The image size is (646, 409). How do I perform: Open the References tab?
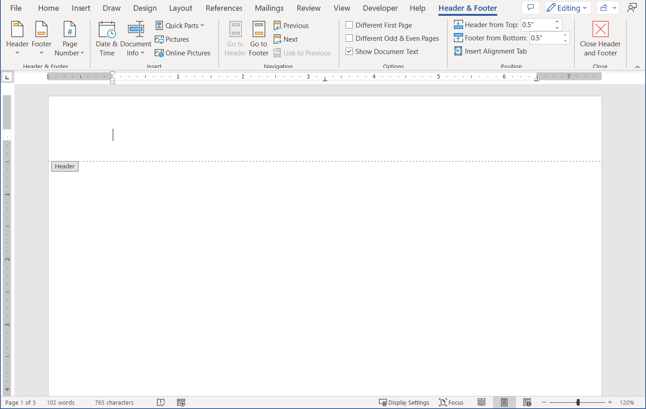click(x=224, y=8)
